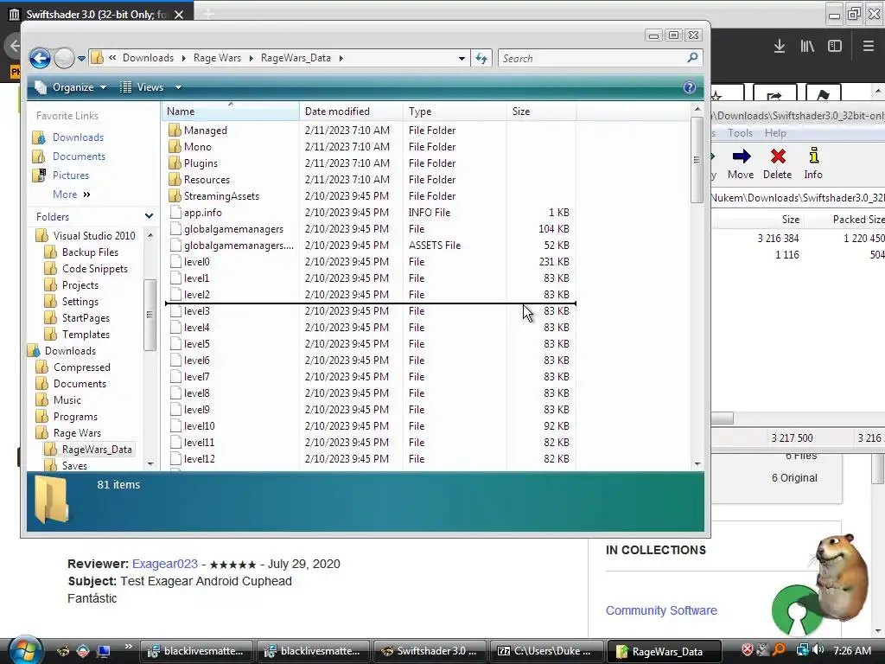Viewport: 885px width, 664px height.
Task: Click file list scroll down arrow
Action: coord(697,463)
